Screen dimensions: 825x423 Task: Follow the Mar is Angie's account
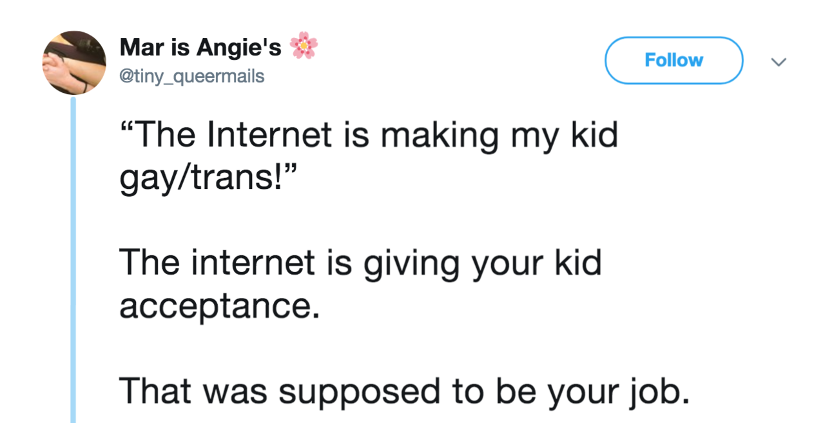pyautogui.click(x=674, y=61)
